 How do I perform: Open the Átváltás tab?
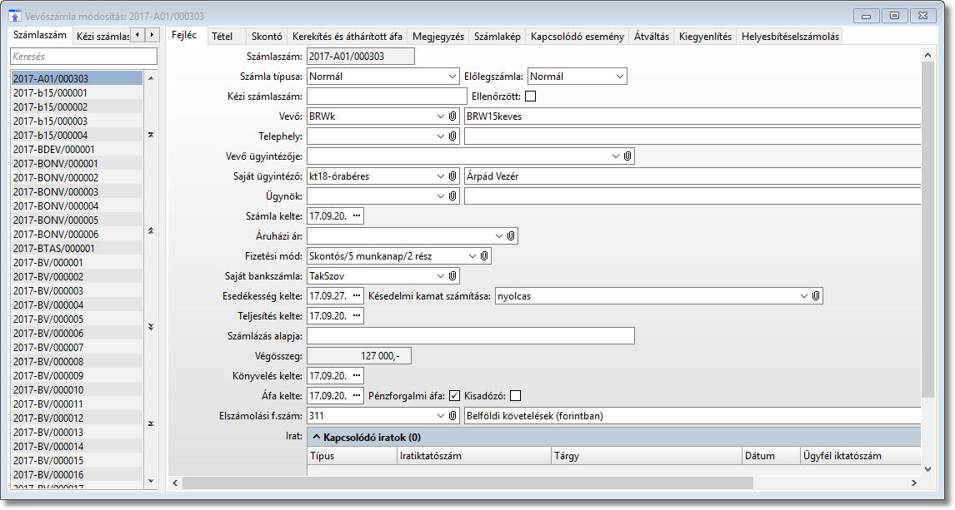coord(652,37)
